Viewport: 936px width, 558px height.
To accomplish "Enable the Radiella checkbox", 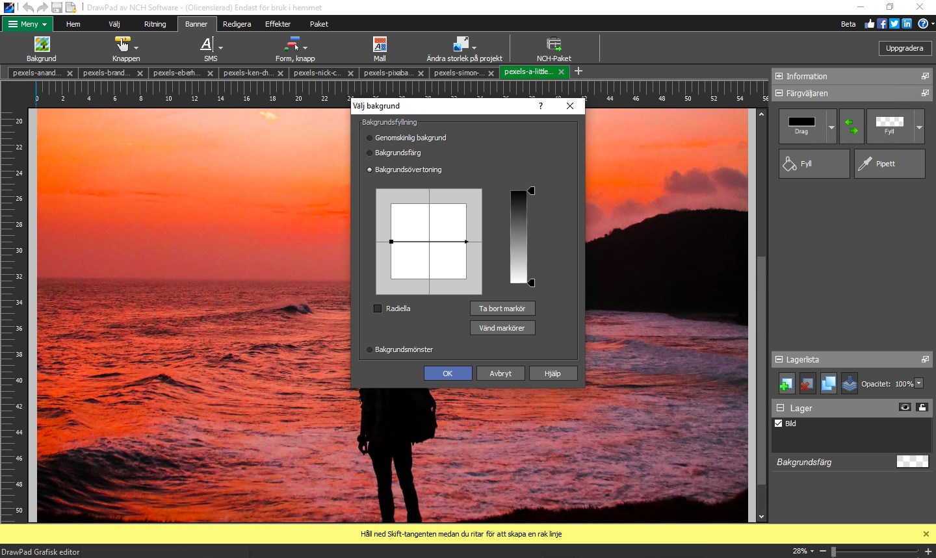I will [378, 309].
